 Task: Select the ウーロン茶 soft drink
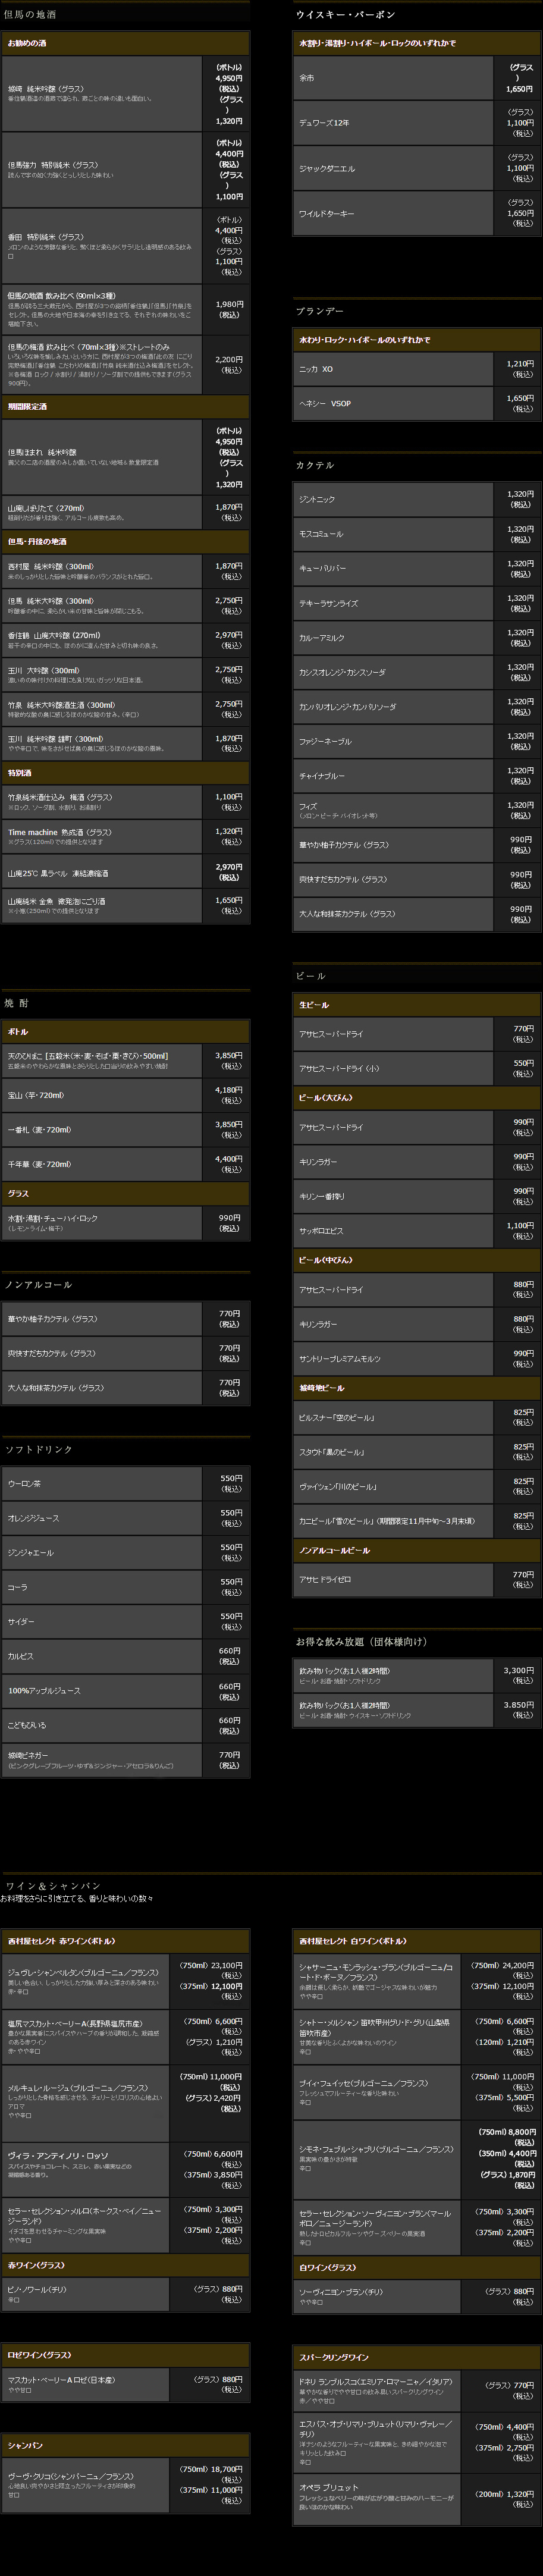click(126, 1484)
